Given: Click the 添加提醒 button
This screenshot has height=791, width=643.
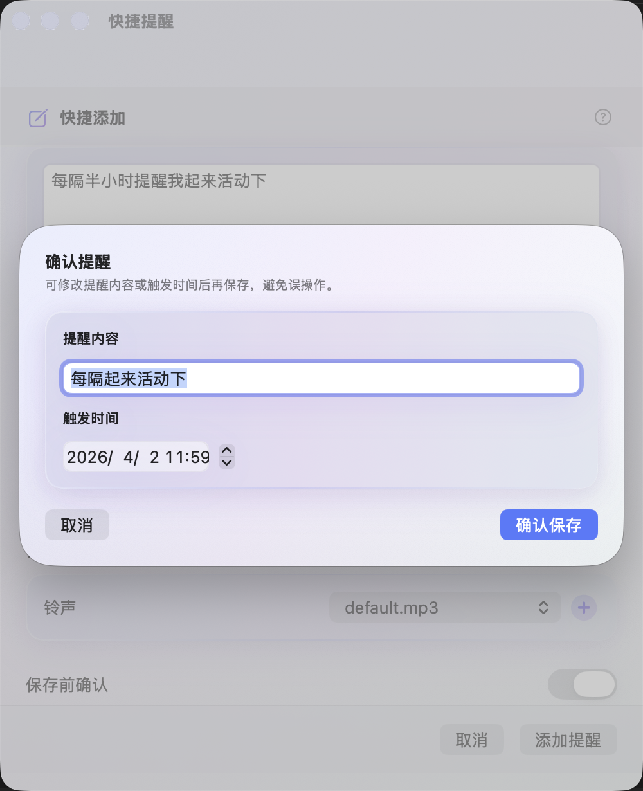Looking at the screenshot, I should coord(568,740).
